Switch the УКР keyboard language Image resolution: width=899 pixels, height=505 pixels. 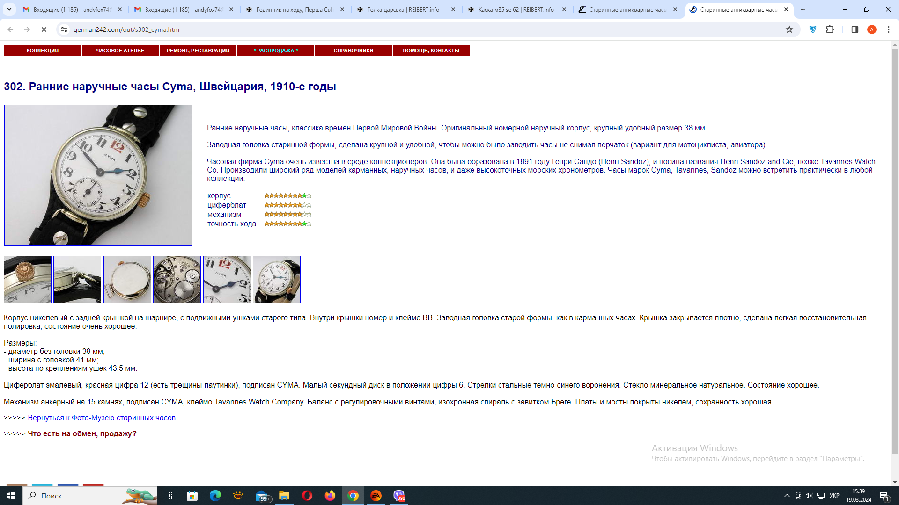pyautogui.click(x=834, y=496)
